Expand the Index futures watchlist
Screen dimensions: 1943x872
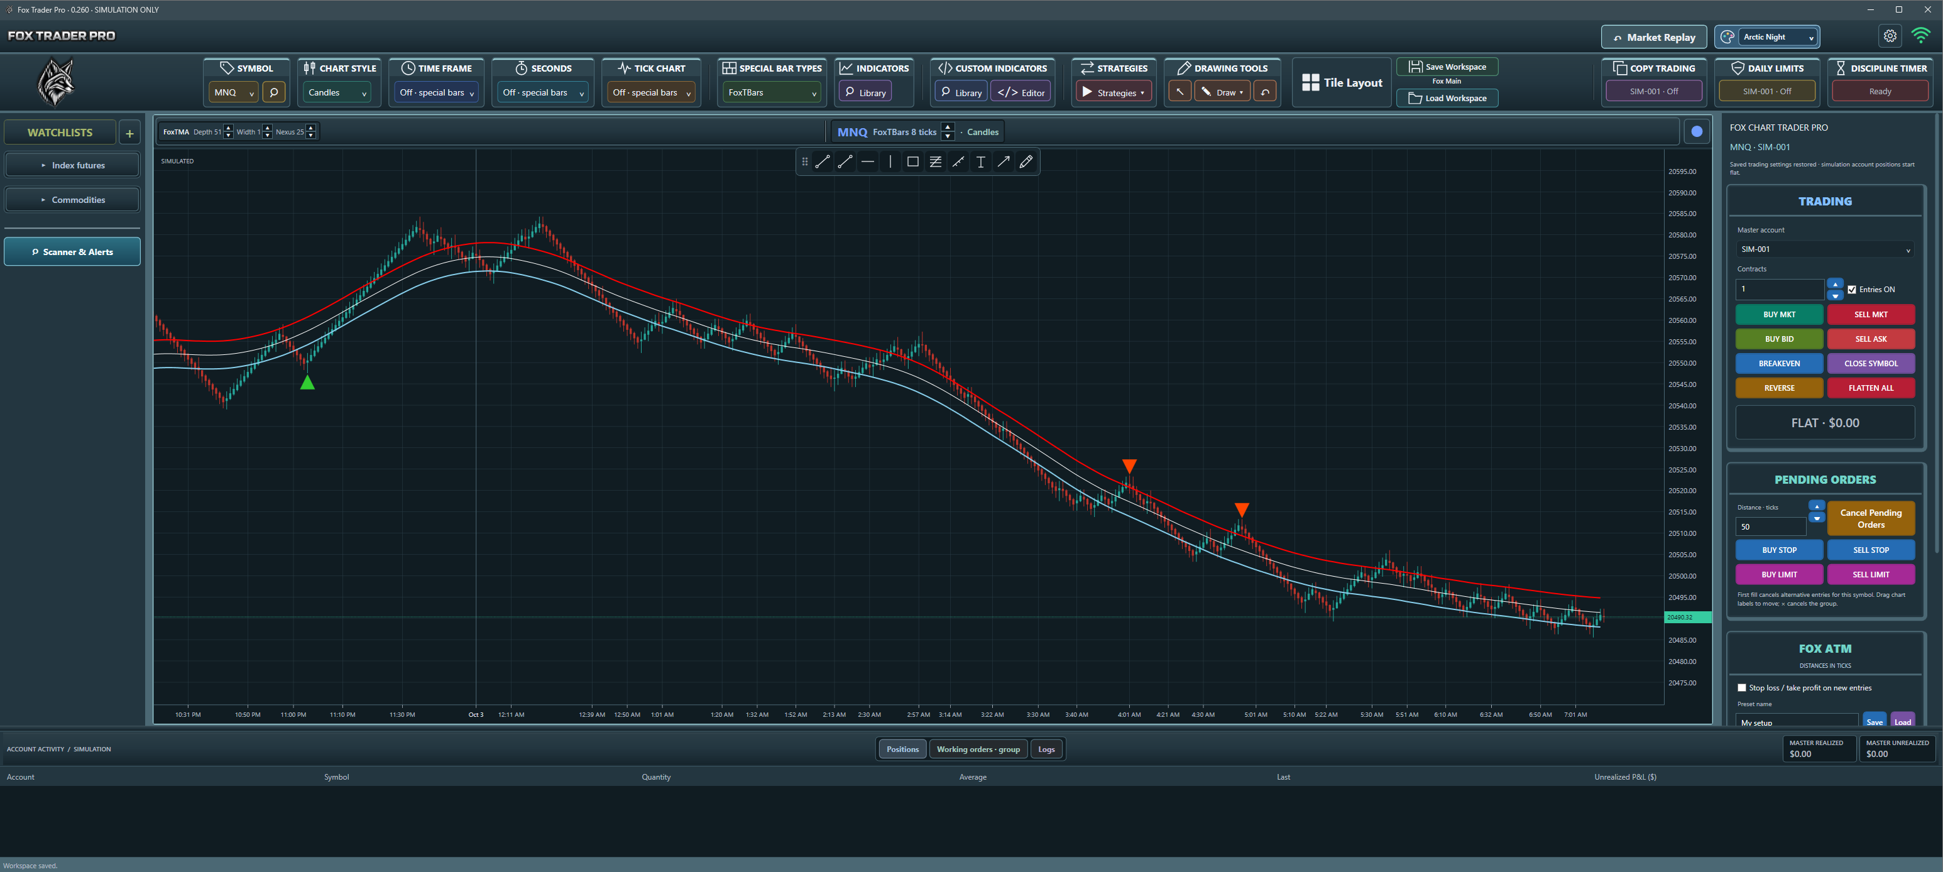click(x=72, y=165)
